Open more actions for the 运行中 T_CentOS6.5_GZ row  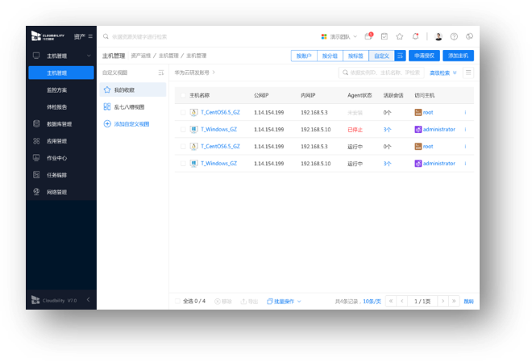465,146
